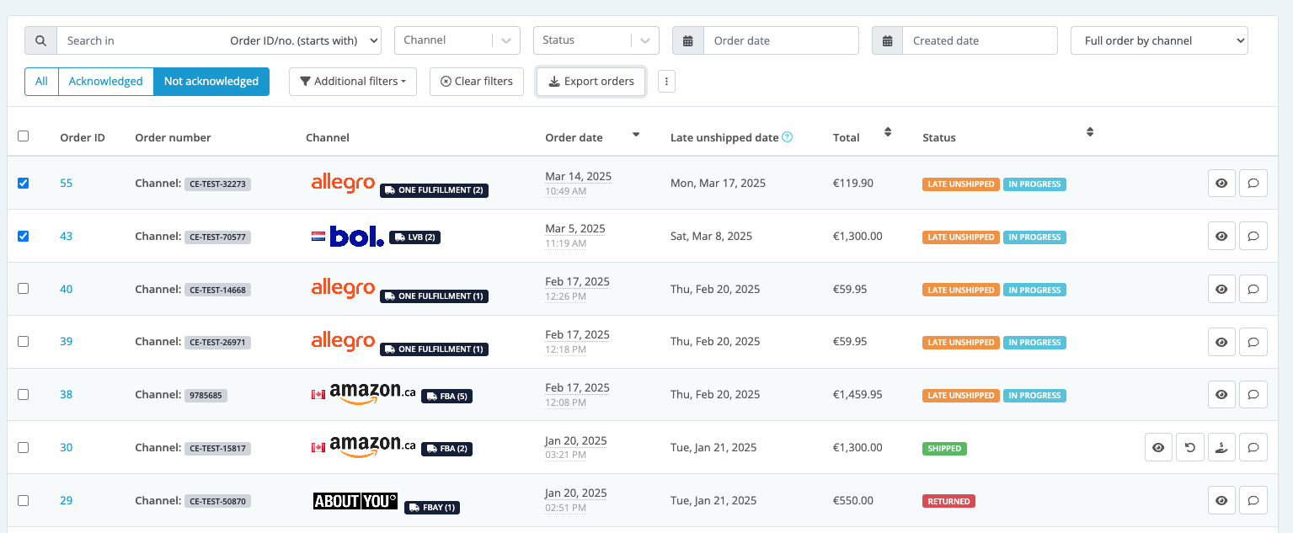This screenshot has width=1293, height=533.
Task: Select the All tab filter
Action: (41, 82)
